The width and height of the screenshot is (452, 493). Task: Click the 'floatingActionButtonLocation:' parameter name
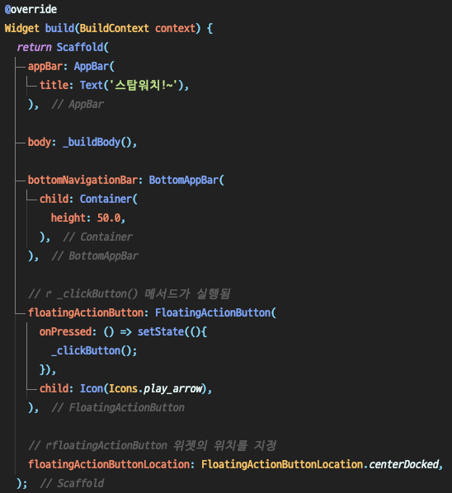111,465
